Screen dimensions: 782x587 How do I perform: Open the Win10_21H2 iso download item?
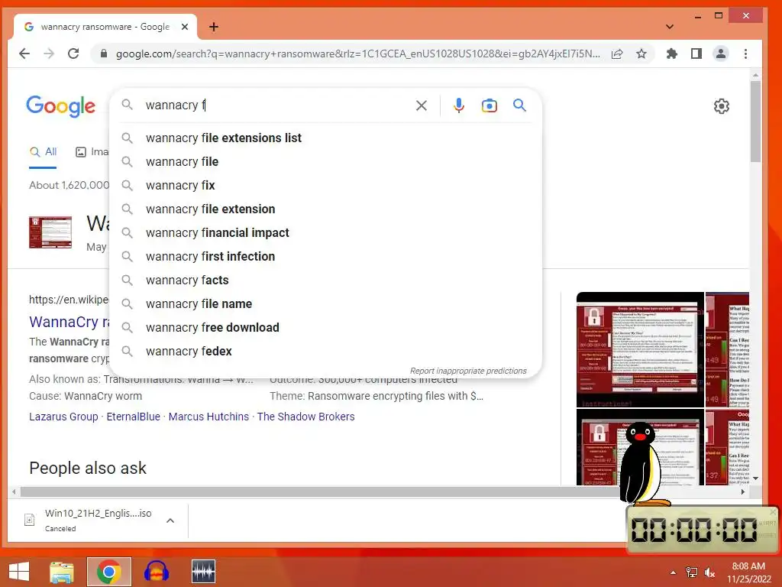[x=89, y=520]
